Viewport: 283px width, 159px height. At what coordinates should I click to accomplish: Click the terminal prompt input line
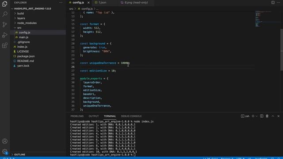(x=103, y=155)
